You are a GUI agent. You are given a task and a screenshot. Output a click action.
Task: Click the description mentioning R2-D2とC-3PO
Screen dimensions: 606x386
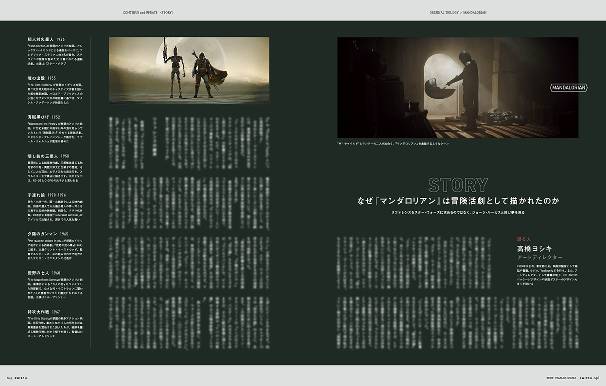tap(55, 172)
